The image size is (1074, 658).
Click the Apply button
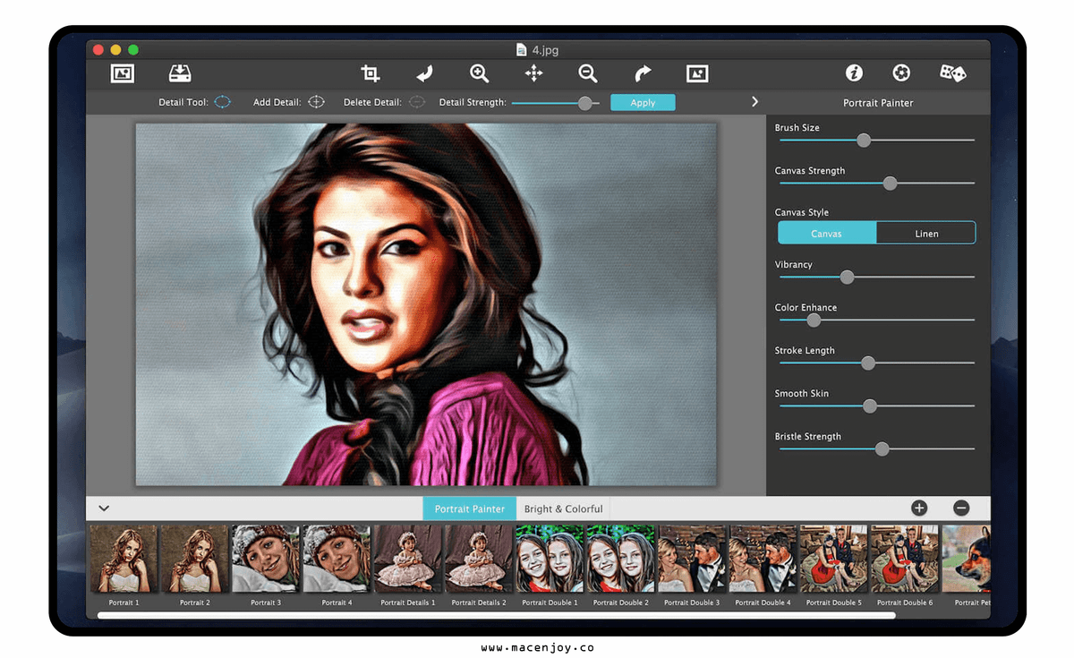tap(643, 103)
